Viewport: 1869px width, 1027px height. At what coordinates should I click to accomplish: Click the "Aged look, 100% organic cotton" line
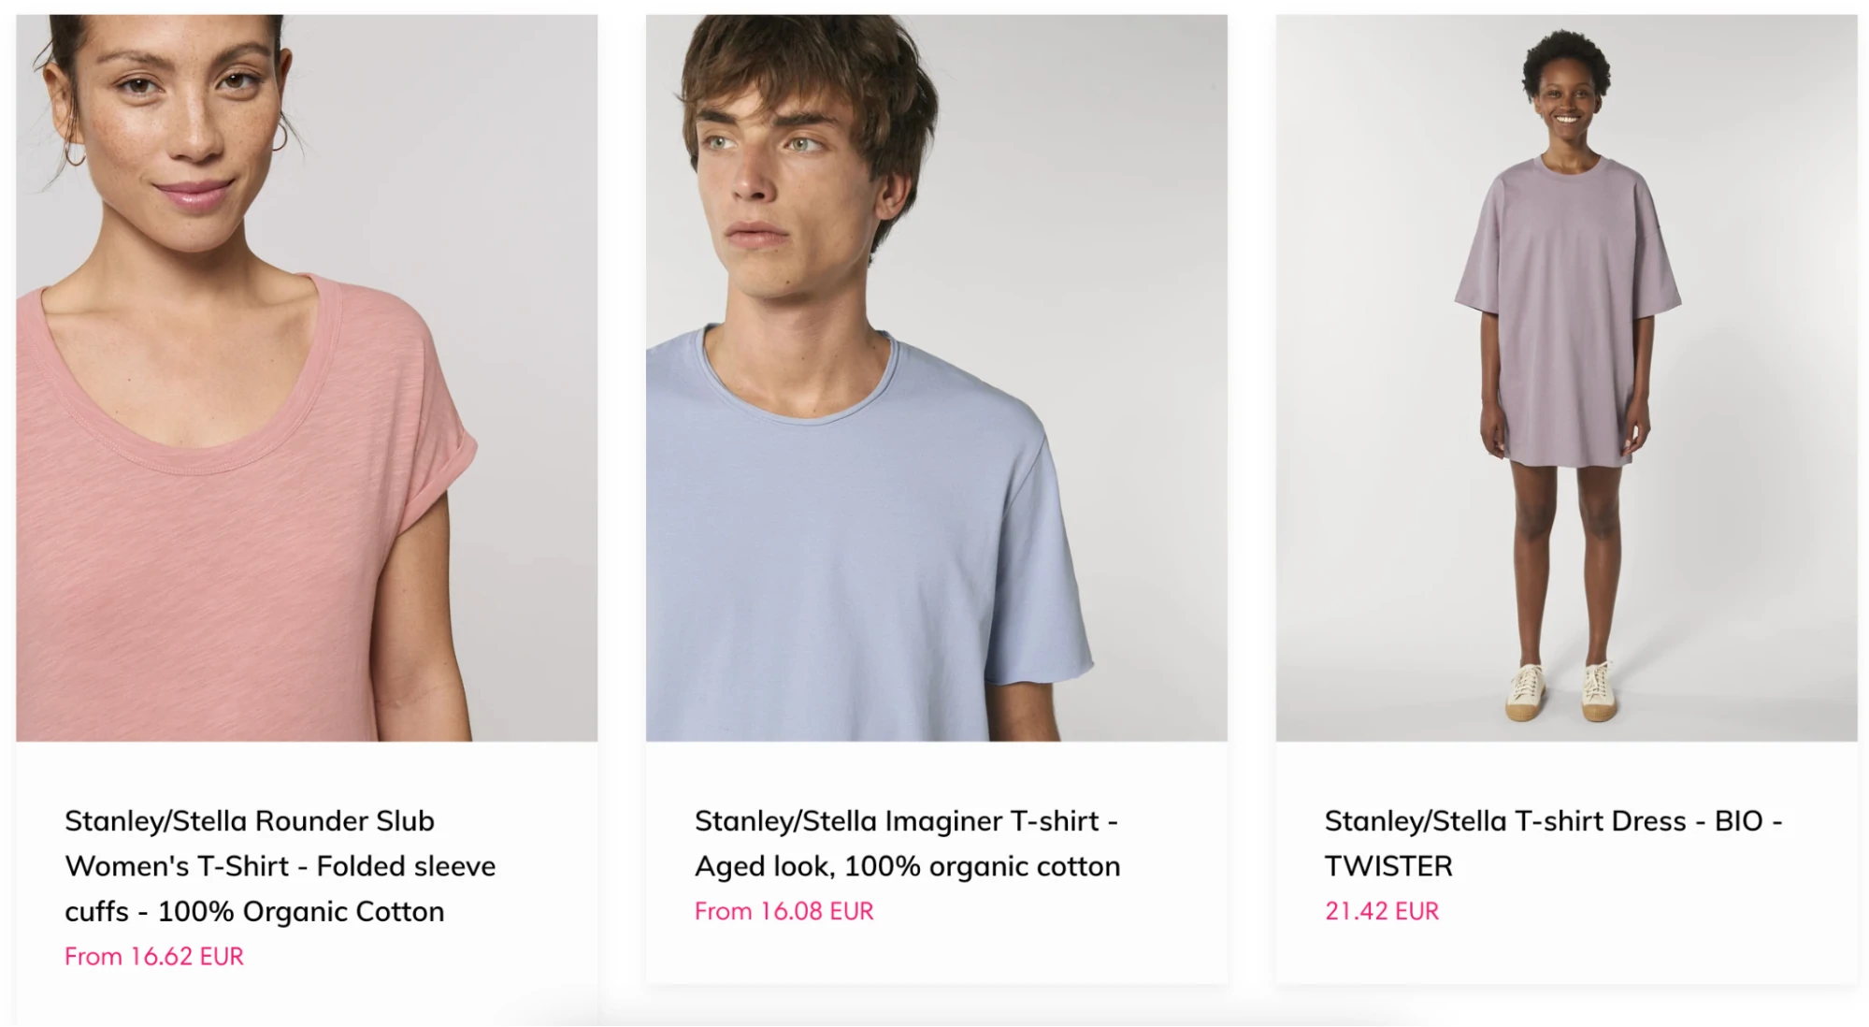tap(907, 866)
